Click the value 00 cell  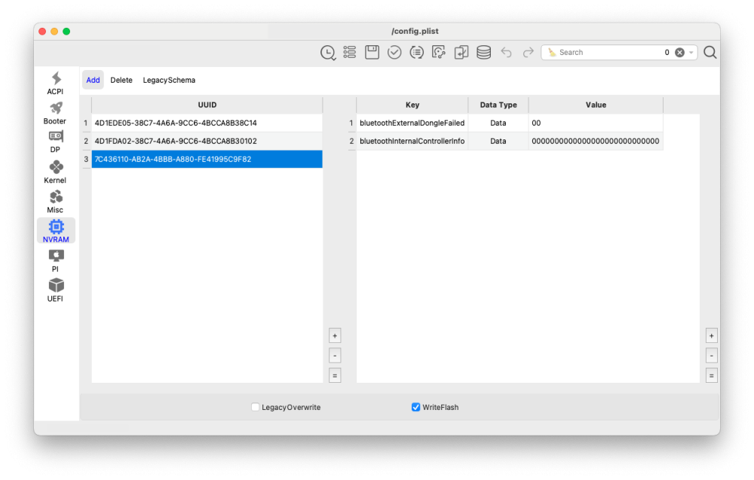coord(596,123)
